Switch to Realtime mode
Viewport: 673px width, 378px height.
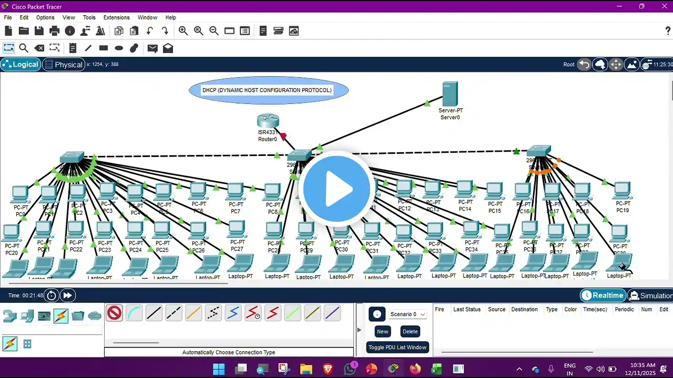coord(603,296)
